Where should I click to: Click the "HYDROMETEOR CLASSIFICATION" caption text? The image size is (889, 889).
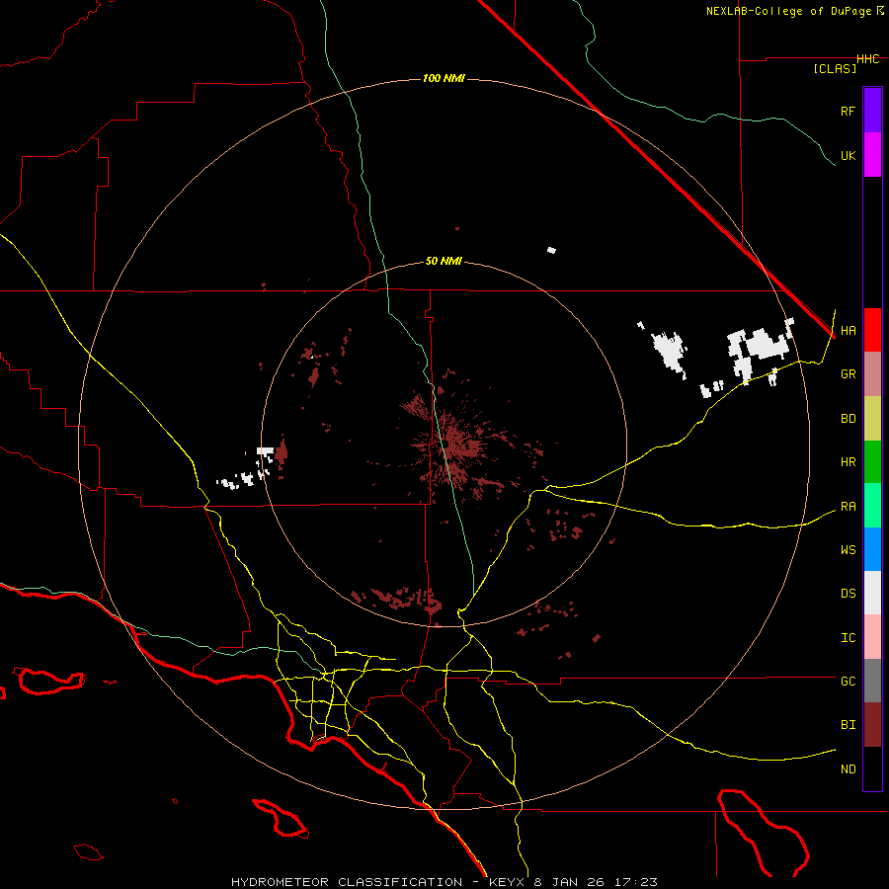pos(347,882)
